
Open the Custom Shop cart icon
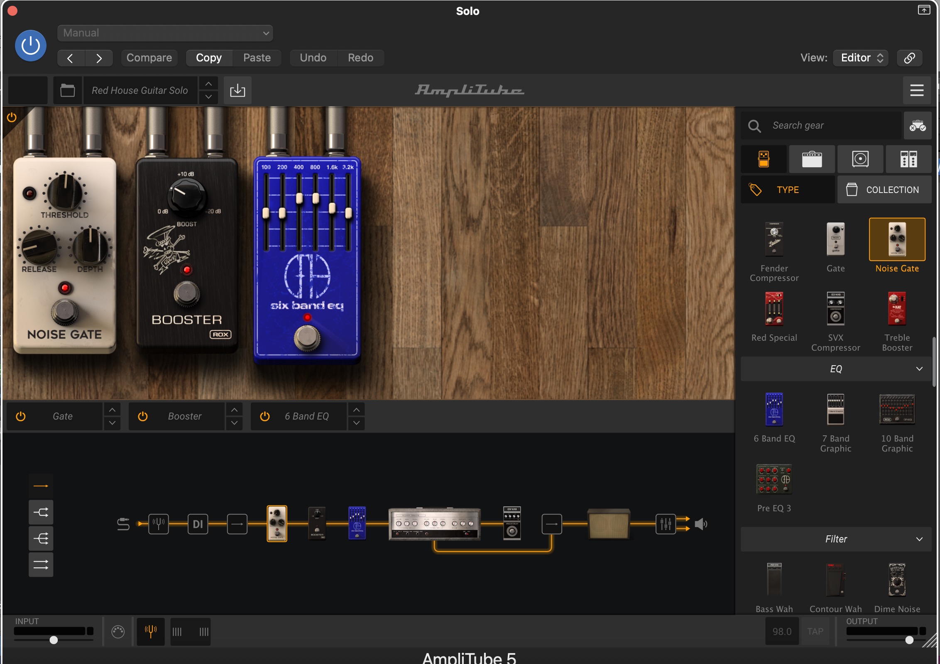click(918, 125)
